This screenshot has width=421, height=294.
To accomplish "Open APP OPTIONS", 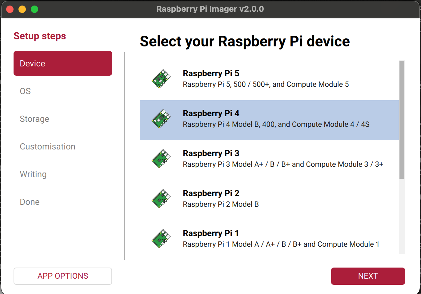I will 63,276.
